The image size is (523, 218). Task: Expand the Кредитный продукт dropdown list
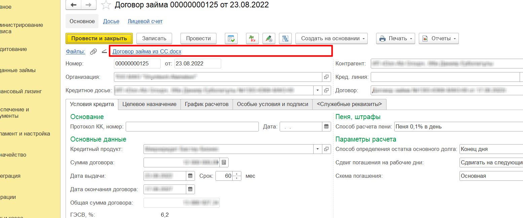(318, 149)
